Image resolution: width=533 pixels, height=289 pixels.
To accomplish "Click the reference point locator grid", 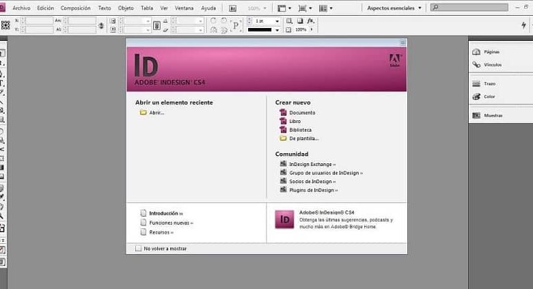I will pos(5,25).
